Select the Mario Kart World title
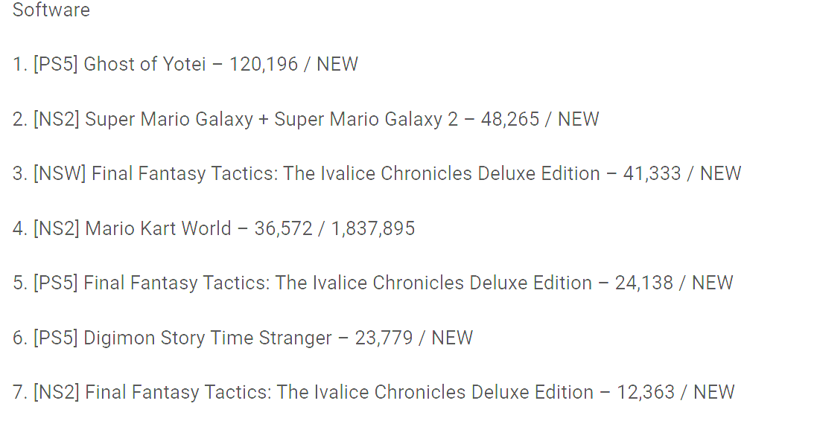This screenshot has width=817, height=421. [158, 229]
